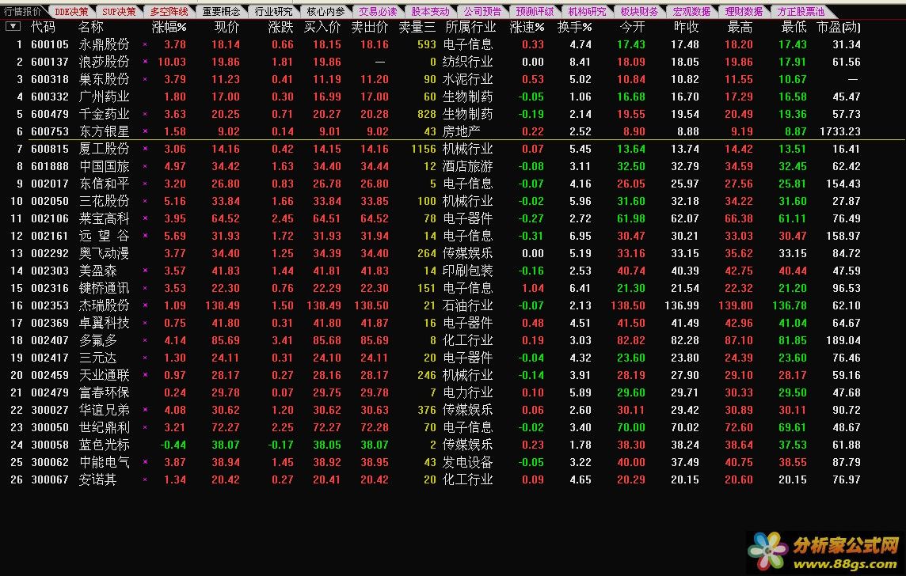Switch to the 宏观数据 tab

692,12
